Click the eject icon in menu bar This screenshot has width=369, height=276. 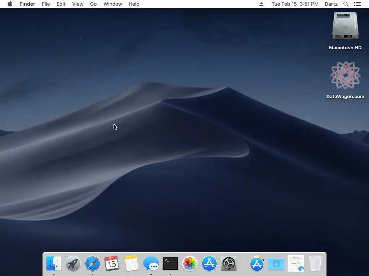[x=261, y=4]
